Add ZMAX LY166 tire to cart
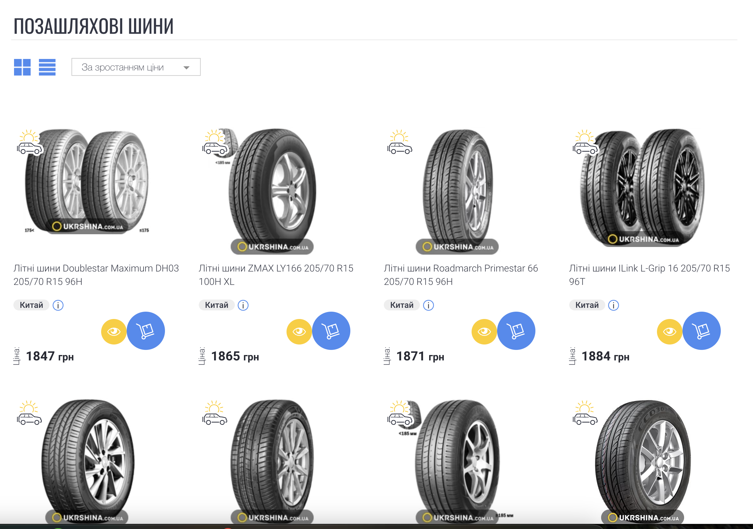This screenshot has height=529, width=753. (331, 330)
